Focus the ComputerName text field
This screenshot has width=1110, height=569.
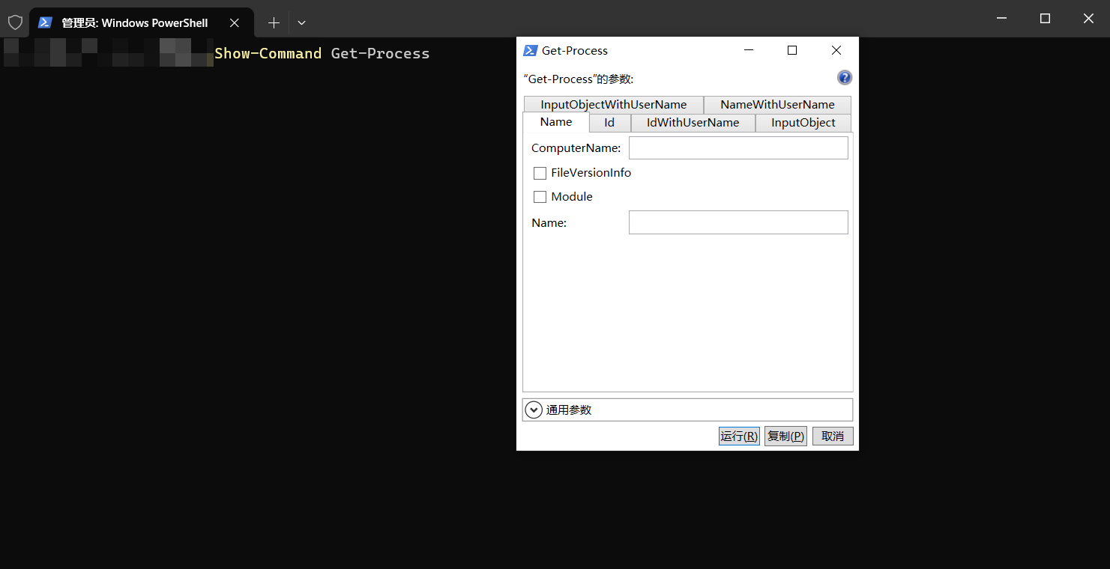click(738, 148)
